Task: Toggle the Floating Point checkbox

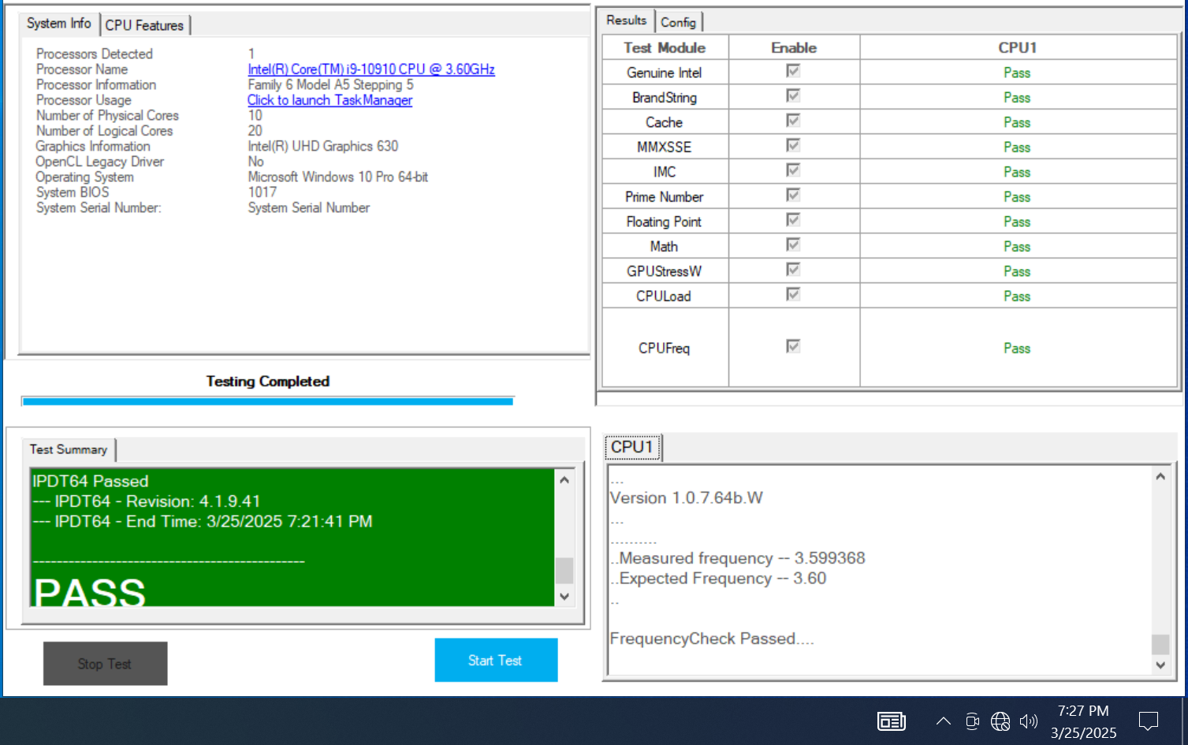Action: tap(793, 220)
